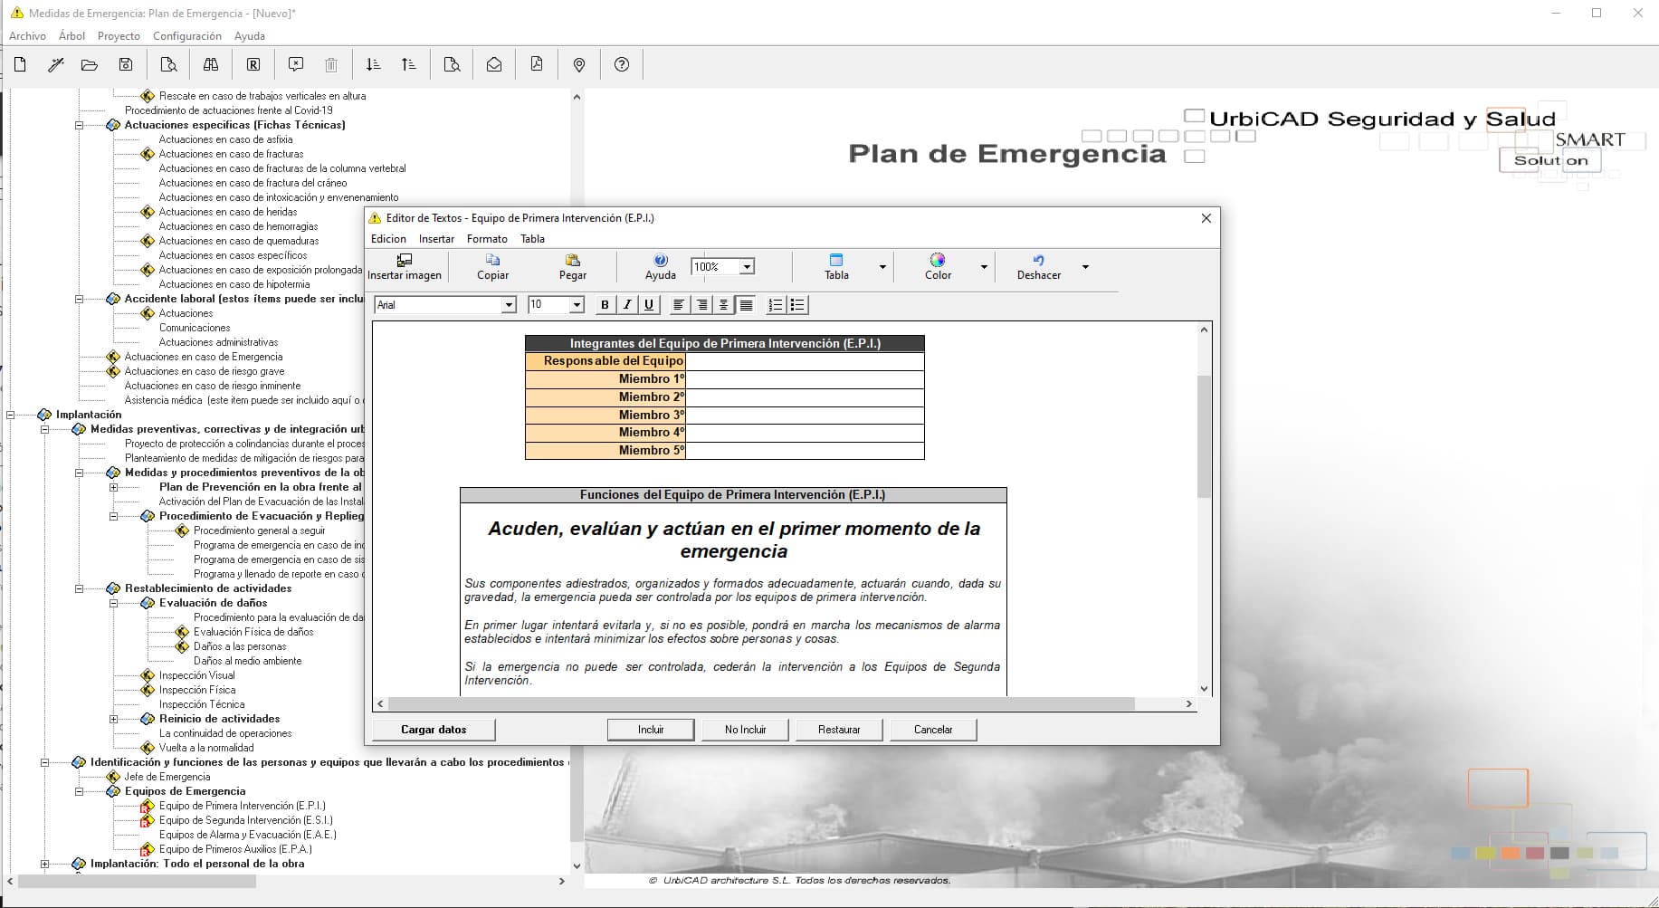This screenshot has width=1659, height=908.
Task: Click the Ayuda icon in the text editor
Action: pyautogui.click(x=660, y=267)
